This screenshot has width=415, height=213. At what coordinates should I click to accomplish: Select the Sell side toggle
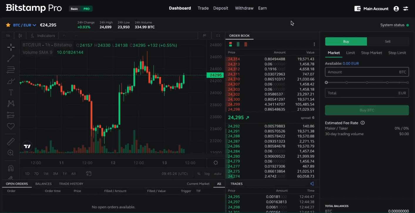(x=388, y=41)
